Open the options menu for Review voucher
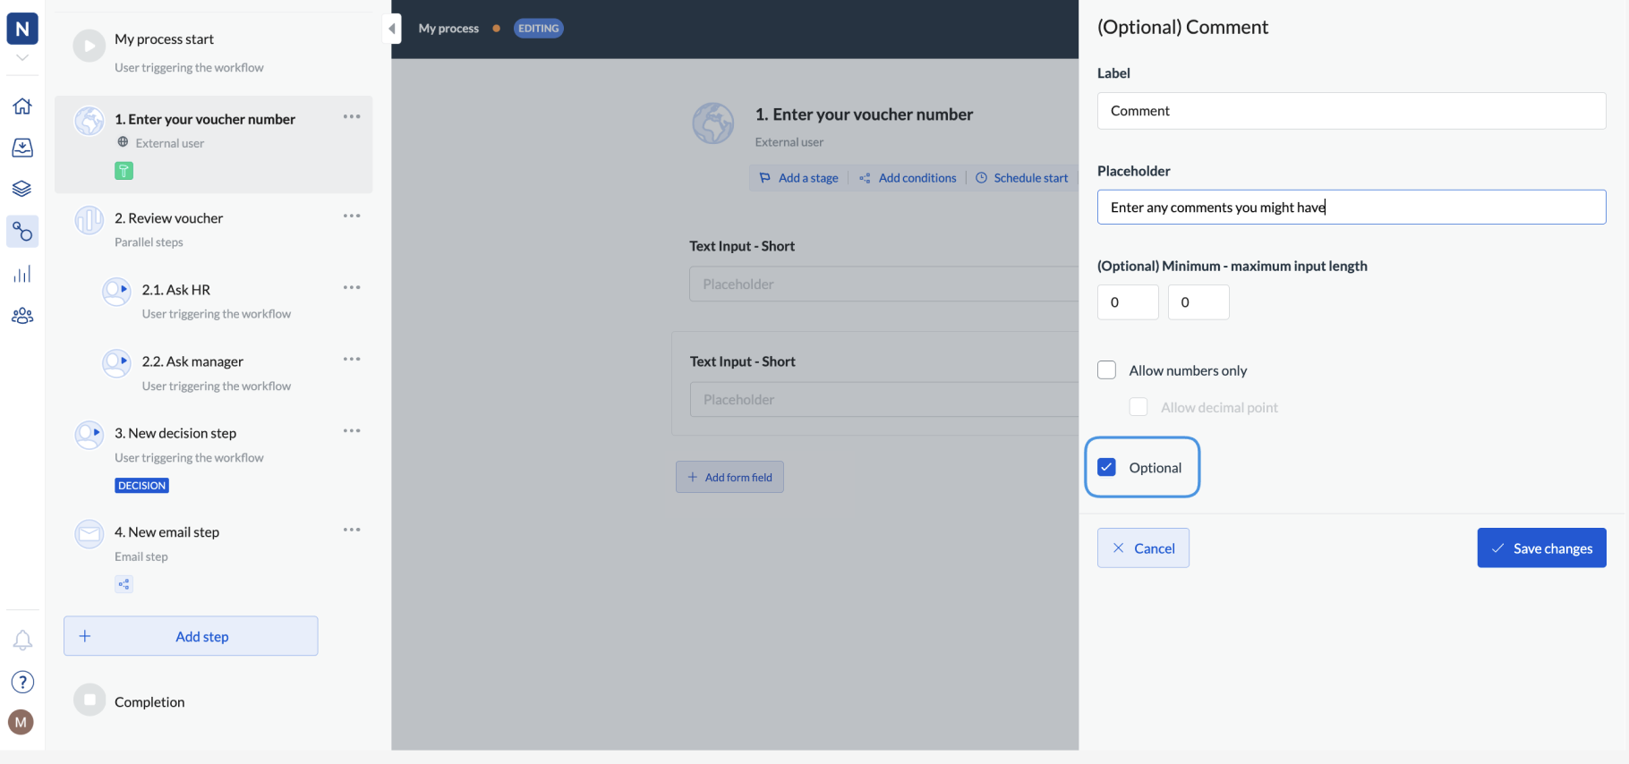This screenshot has height=764, width=1629. coord(352,216)
